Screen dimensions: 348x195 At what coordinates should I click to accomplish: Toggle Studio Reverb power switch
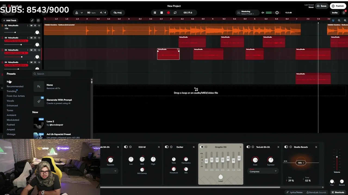pos(286,147)
